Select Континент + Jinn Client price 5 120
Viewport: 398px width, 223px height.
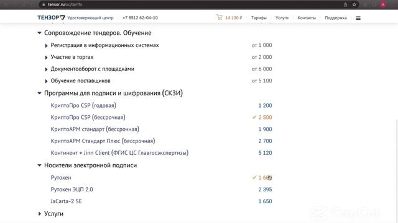[x=265, y=153]
